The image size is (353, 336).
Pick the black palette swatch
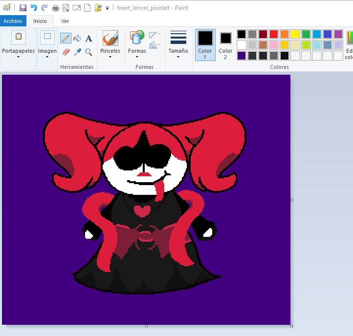point(242,34)
